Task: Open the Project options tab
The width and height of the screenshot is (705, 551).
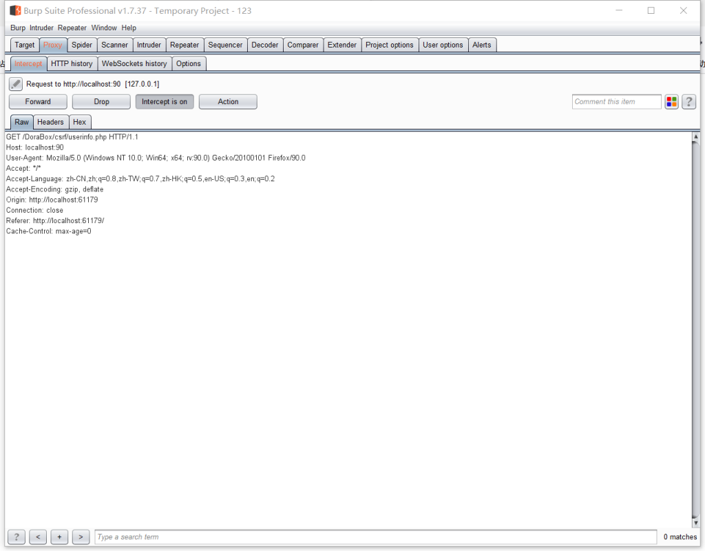Action: point(390,45)
